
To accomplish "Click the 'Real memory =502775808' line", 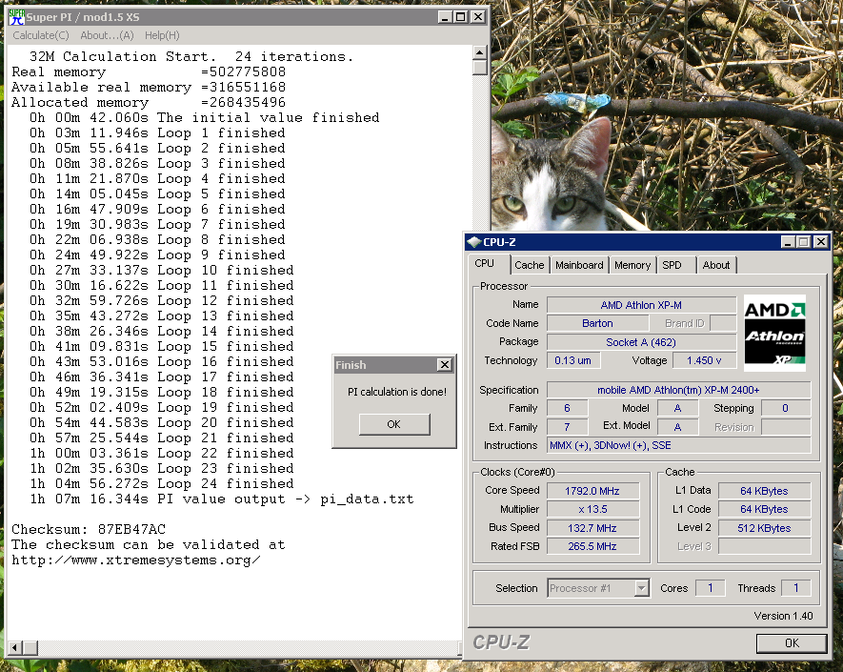I will coord(149,72).
